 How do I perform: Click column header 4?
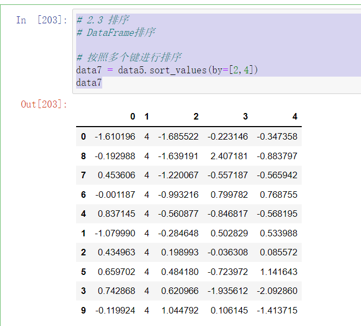pos(295,116)
